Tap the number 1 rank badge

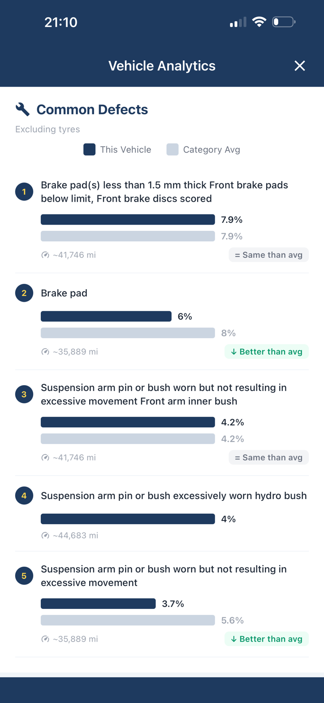(x=24, y=192)
